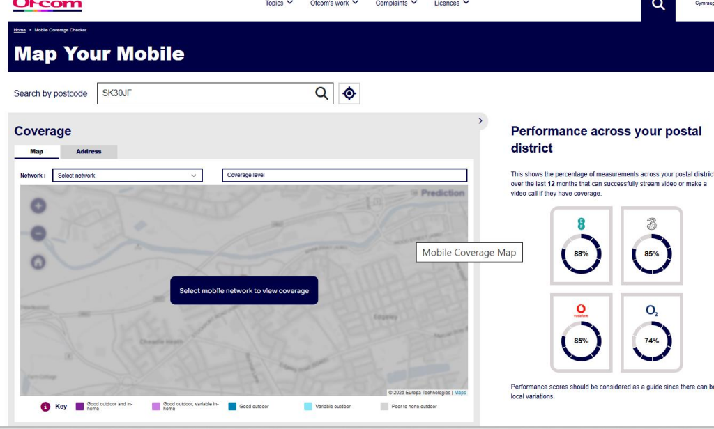Open the Maps attribution link

click(x=460, y=393)
